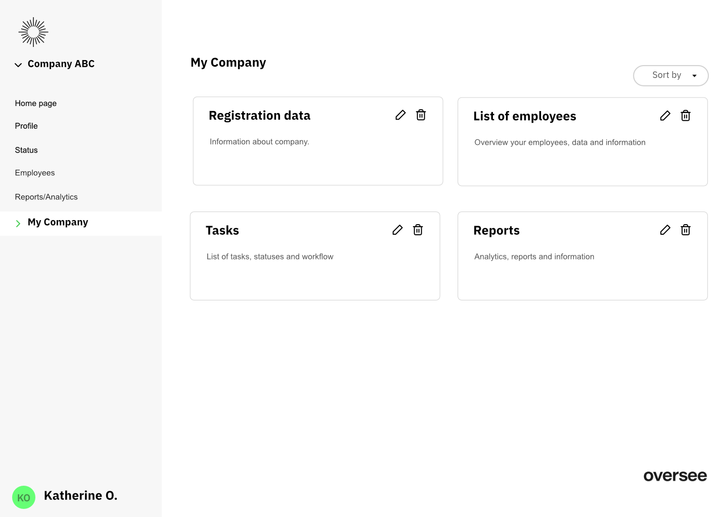Click the My Company page heading
Viewport: 728px width, 517px height.
228,63
